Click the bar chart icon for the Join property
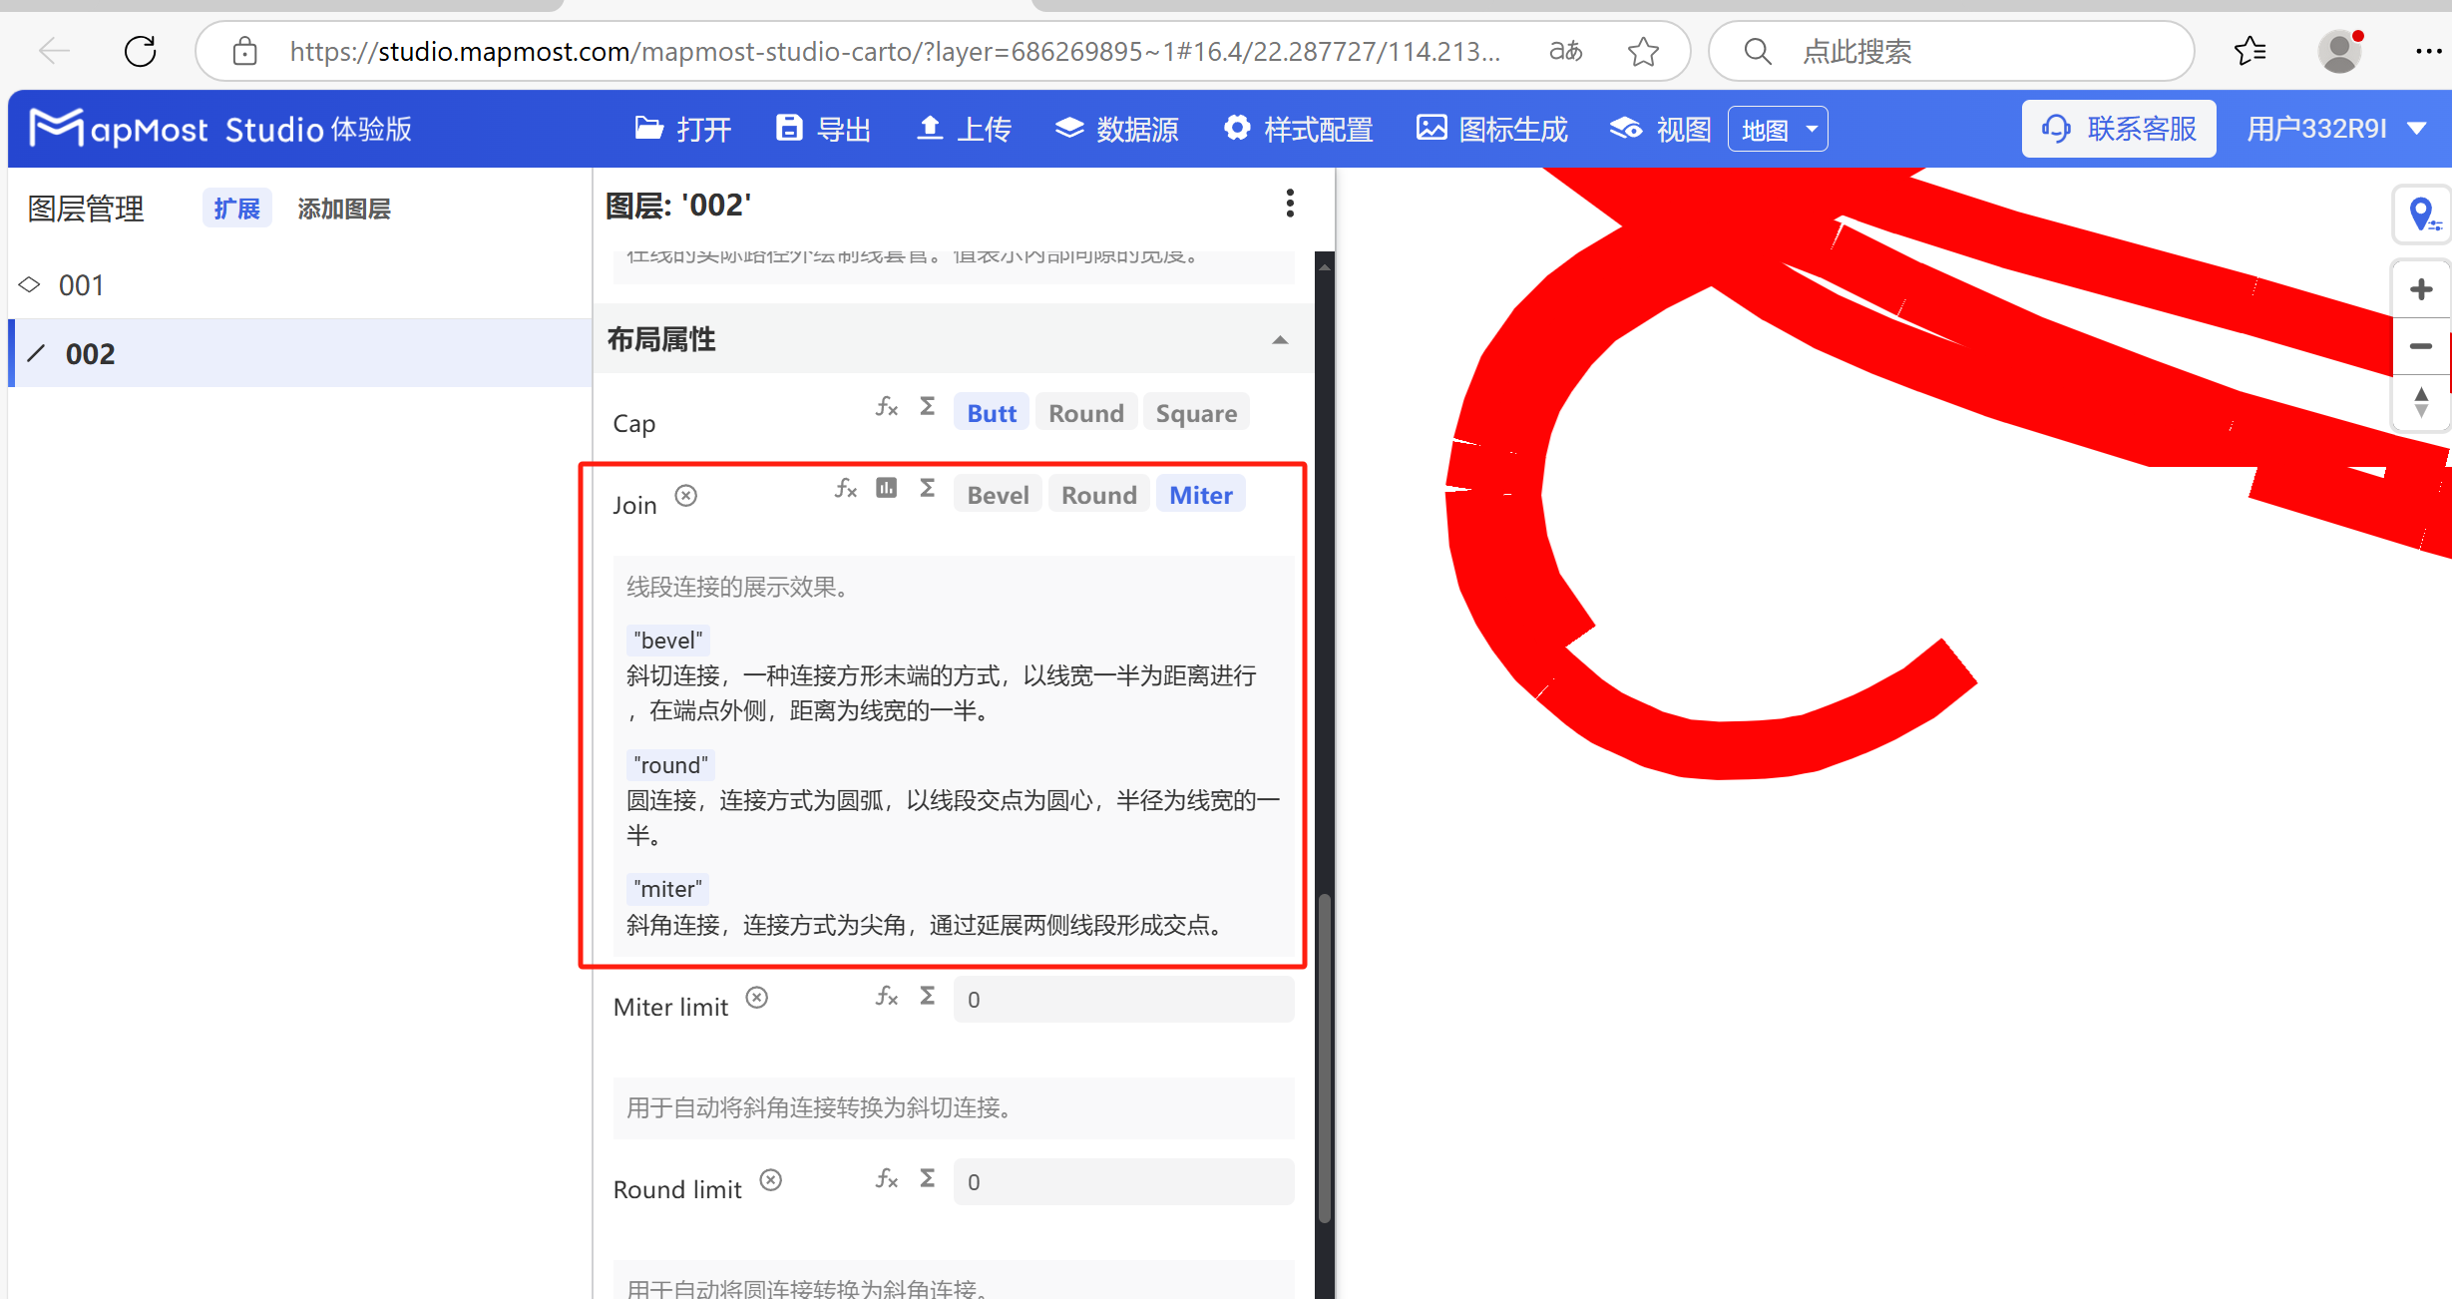The image size is (2452, 1299). (x=886, y=488)
